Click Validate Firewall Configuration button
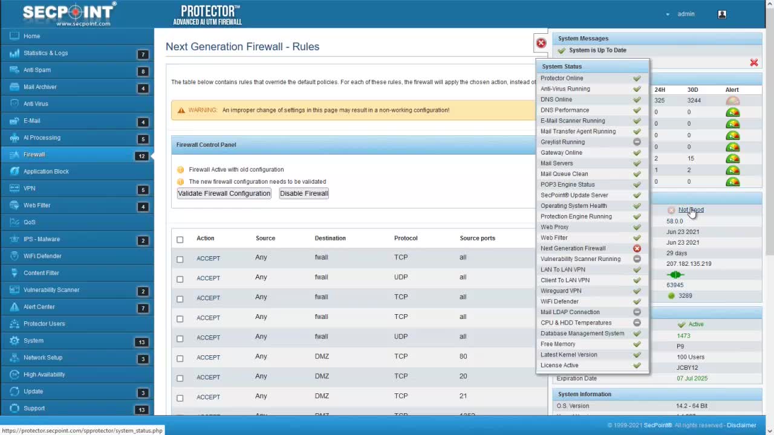The image size is (774, 435). (x=224, y=193)
